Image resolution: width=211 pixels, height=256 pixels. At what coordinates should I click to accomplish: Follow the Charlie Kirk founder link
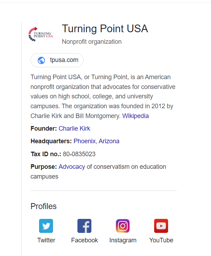click(x=74, y=129)
